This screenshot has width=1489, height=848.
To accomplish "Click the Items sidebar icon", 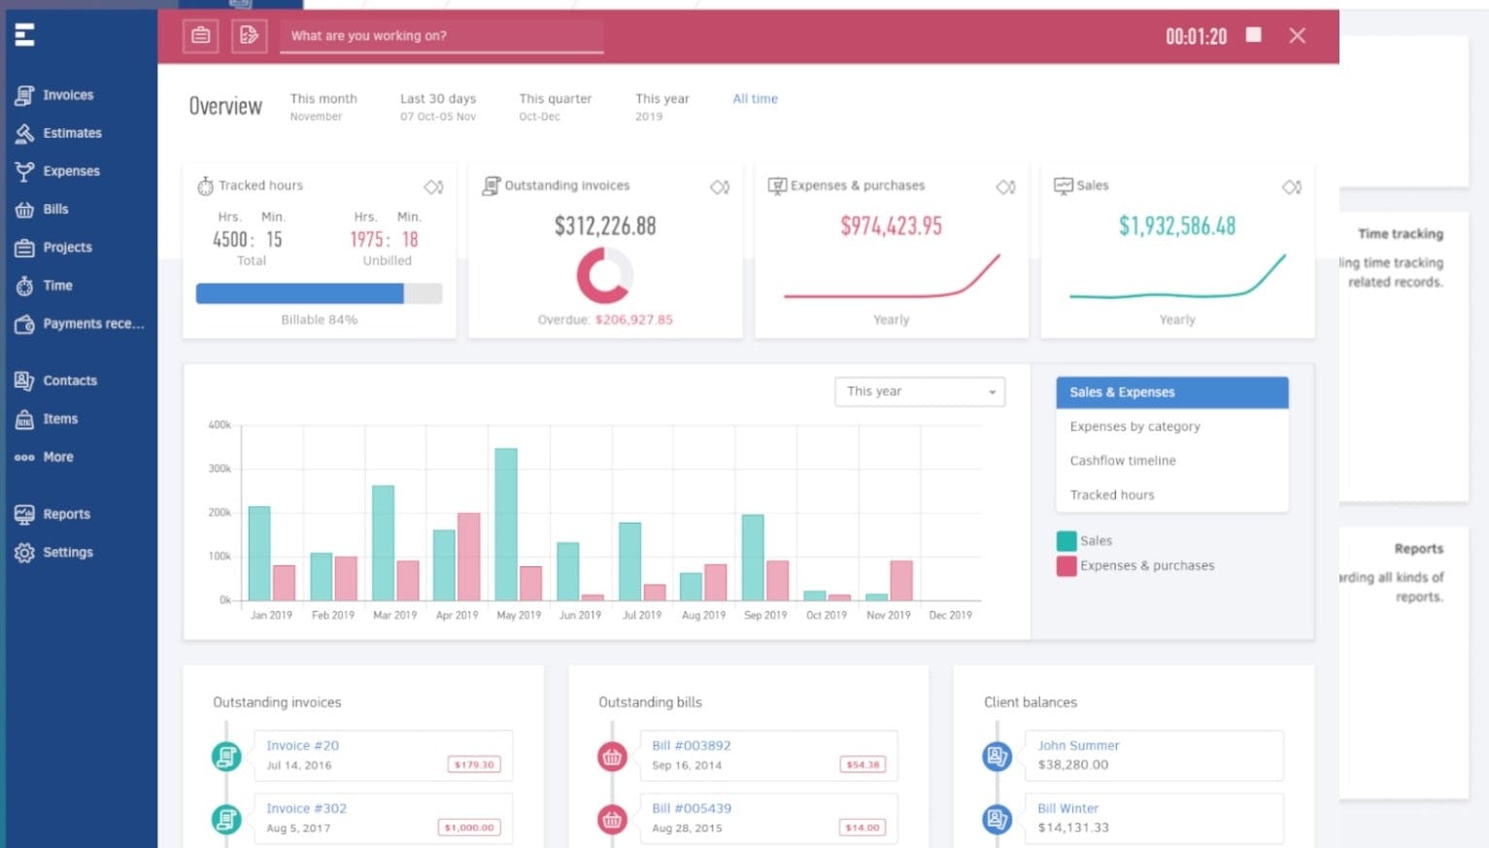I will coord(24,419).
